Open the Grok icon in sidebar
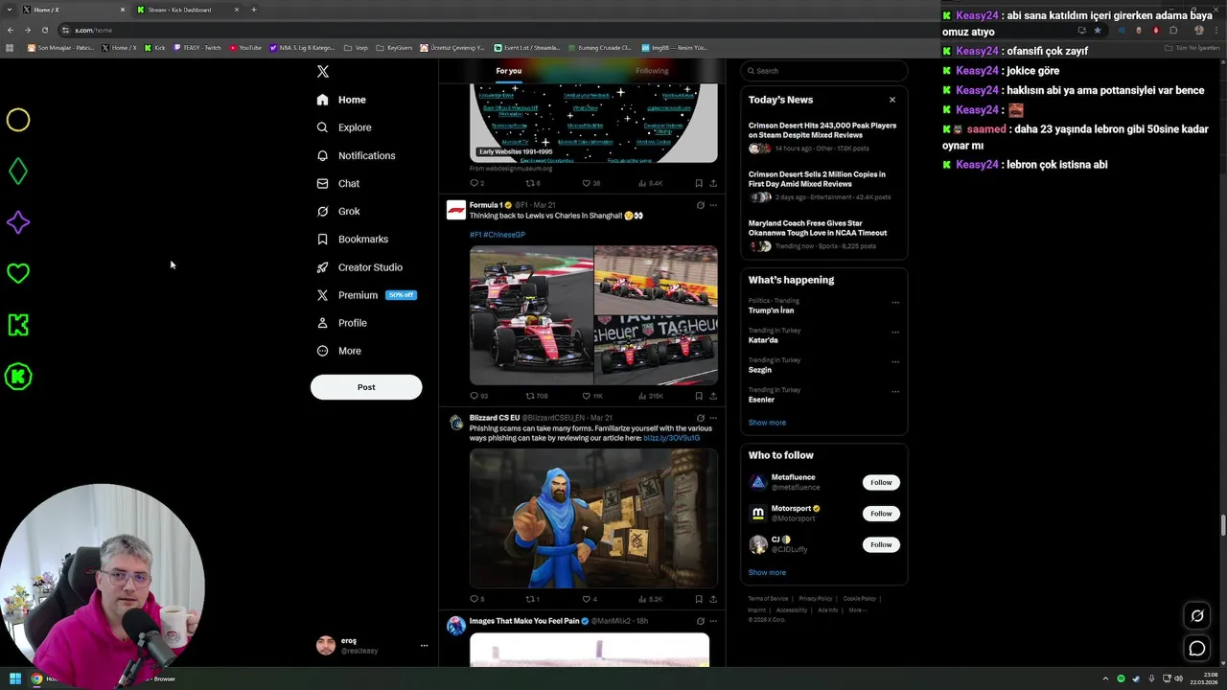This screenshot has width=1227, height=690. (322, 211)
